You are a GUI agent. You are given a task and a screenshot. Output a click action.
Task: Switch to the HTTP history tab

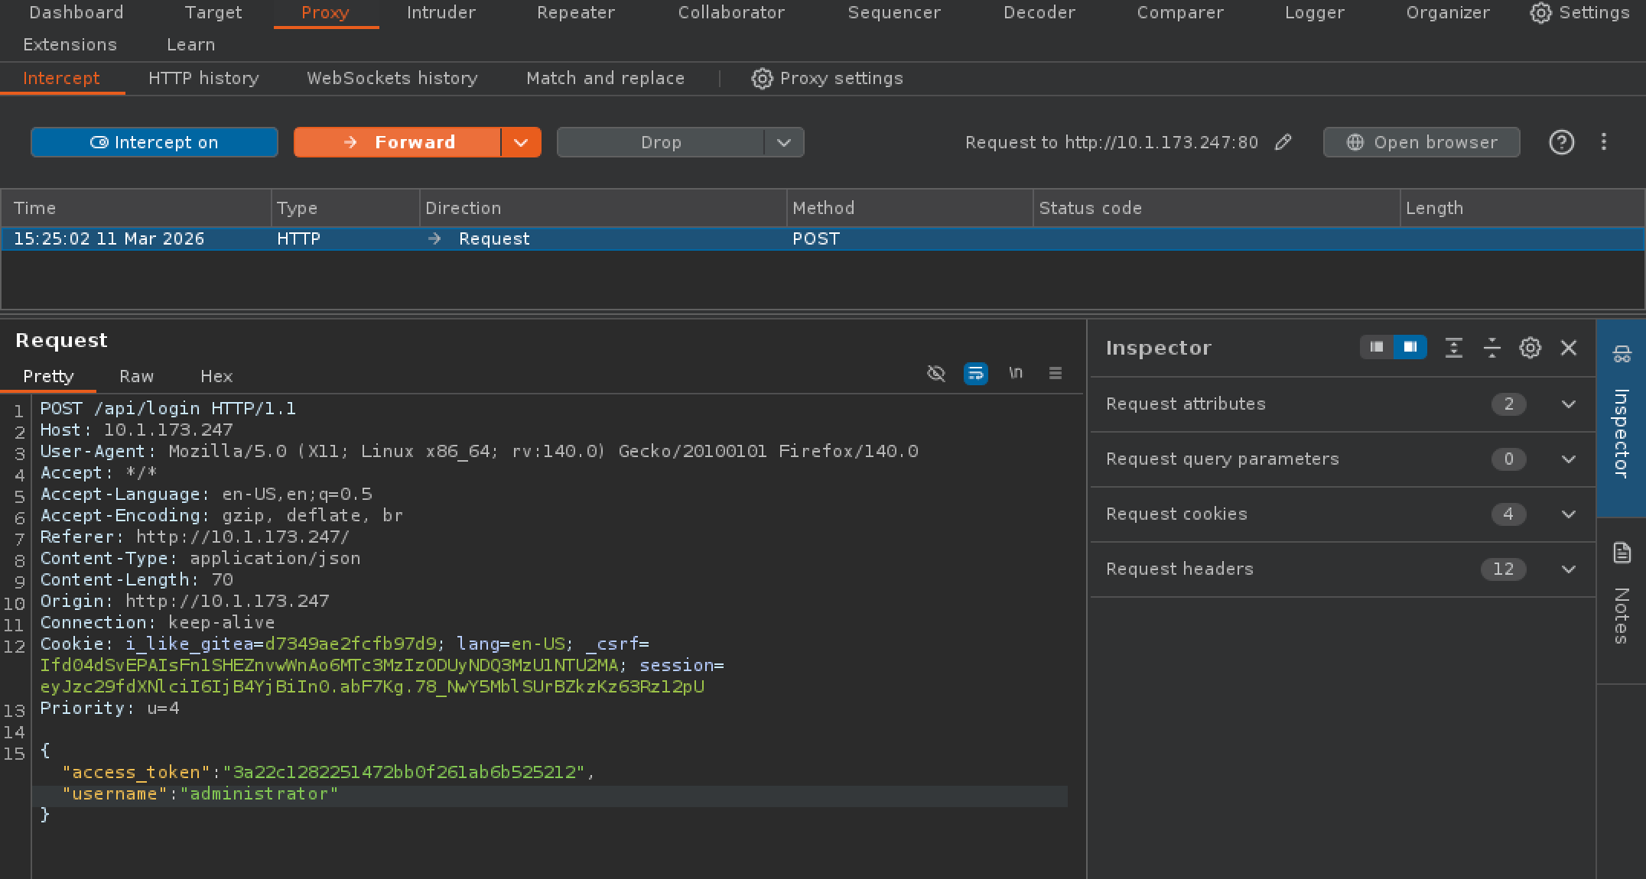coord(203,78)
